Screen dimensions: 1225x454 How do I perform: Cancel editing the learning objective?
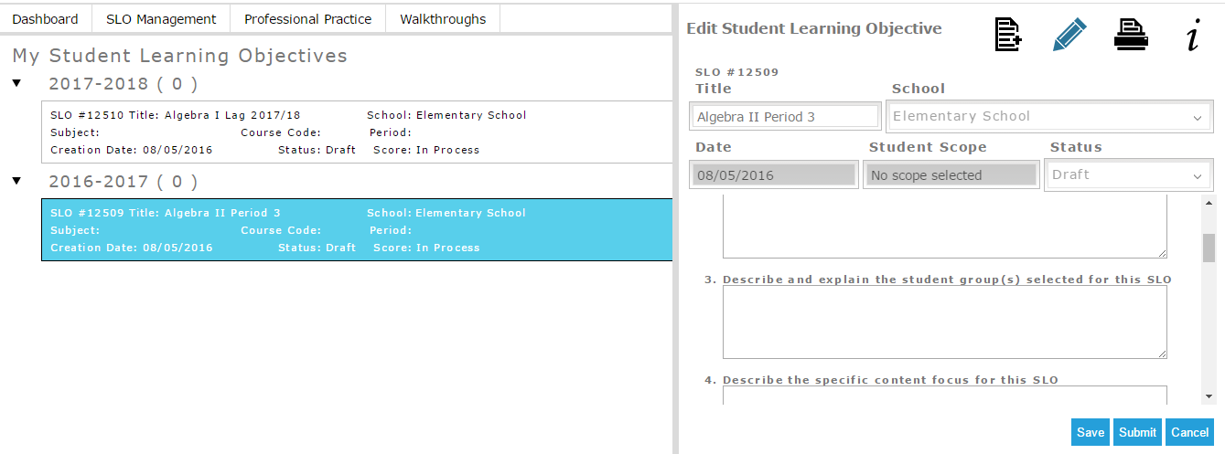pos(1190,432)
